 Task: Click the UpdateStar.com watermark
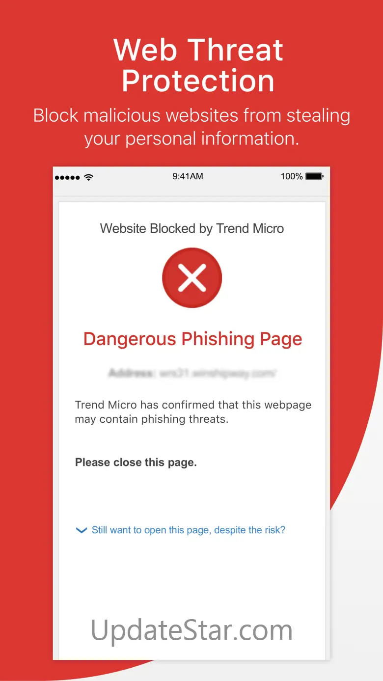tap(191, 630)
